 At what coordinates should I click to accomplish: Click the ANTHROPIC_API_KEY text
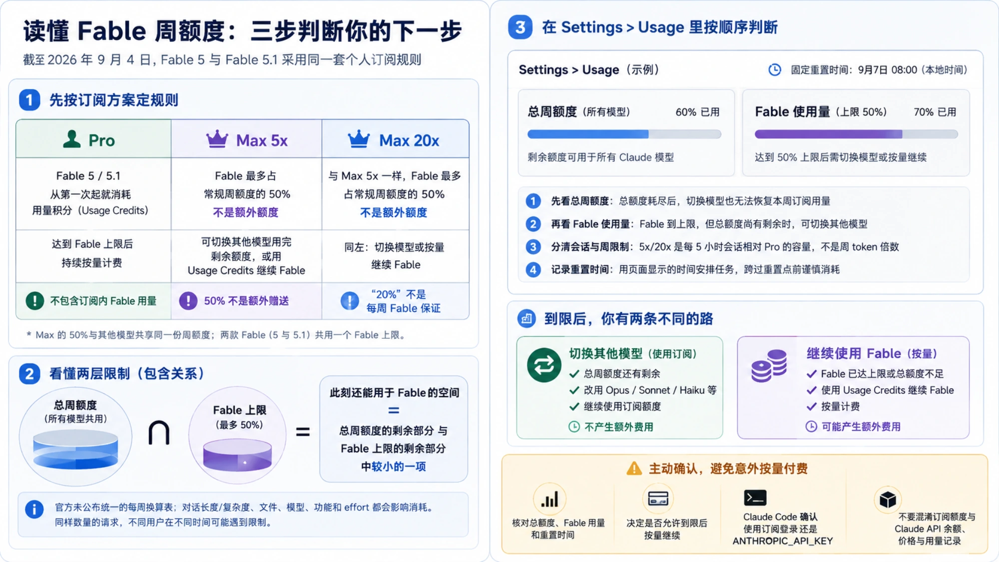[783, 541]
